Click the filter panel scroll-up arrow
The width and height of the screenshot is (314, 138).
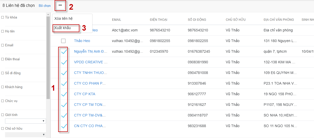tap(48, 15)
